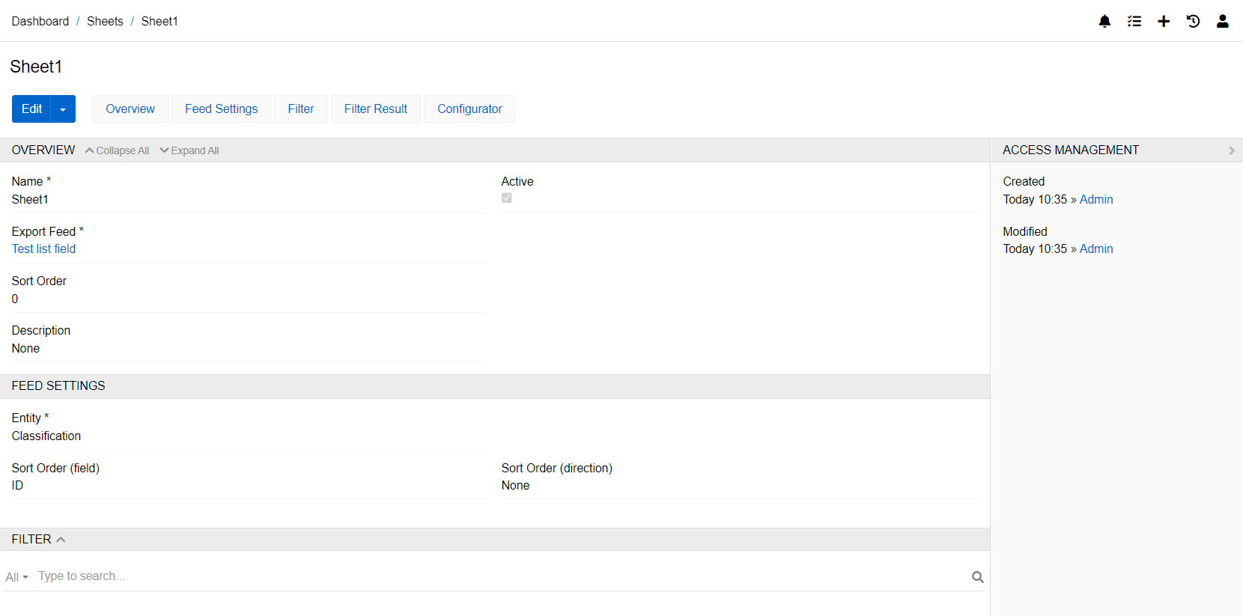The width and height of the screenshot is (1243, 616).
Task: Open the Test list field link
Action: tap(43, 249)
